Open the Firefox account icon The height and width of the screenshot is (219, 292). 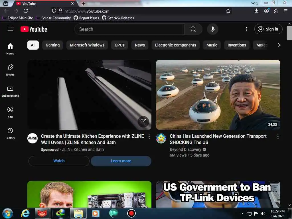[x=267, y=11]
